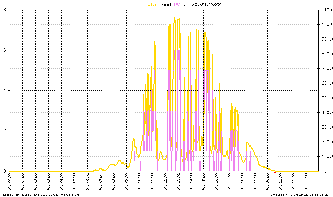Click the right axis value 800.0
333x197 pixels.
tap(327, 54)
